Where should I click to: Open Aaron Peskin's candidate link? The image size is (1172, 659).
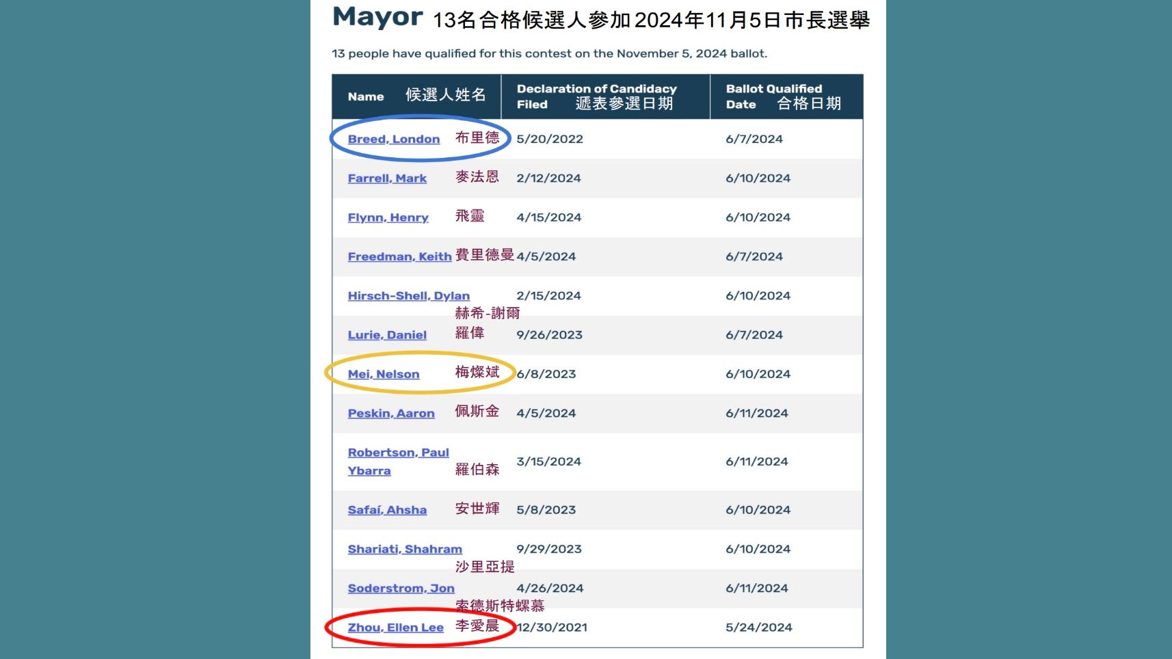[391, 413]
